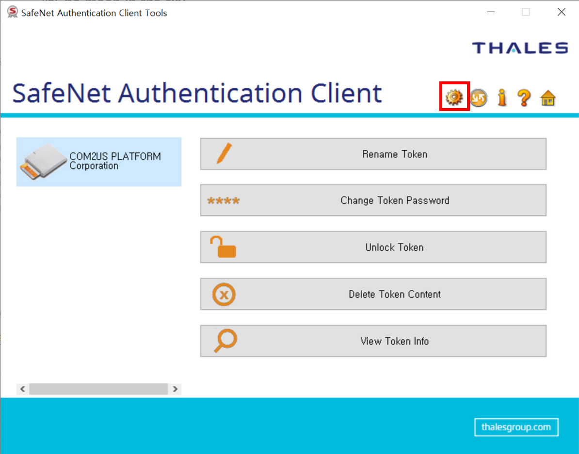
Task: Click the orange Refresh icon
Action: 478,98
